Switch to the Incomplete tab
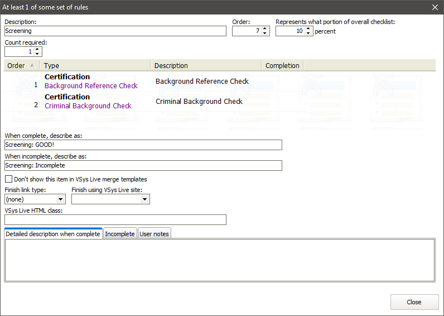The height and width of the screenshot is (316, 444). (120, 234)
